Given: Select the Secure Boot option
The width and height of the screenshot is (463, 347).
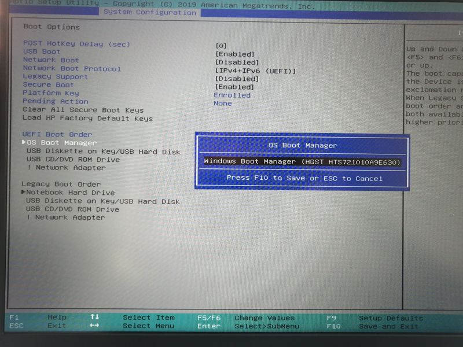Looking at the screenshot, I should [48, 84].
